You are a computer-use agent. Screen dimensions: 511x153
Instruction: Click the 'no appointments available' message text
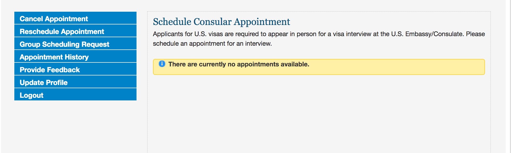click(239, 64)
